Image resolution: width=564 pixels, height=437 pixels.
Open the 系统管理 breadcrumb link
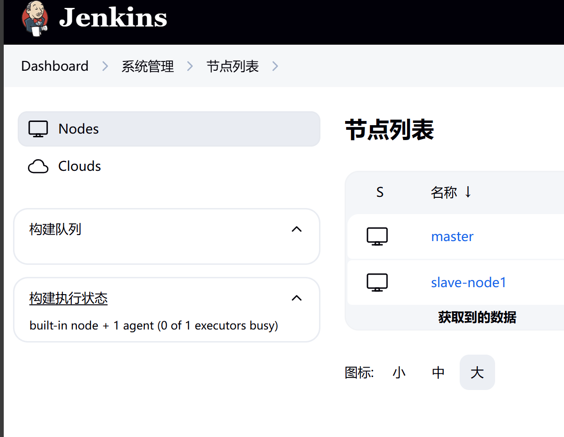[x=148, y=66]
